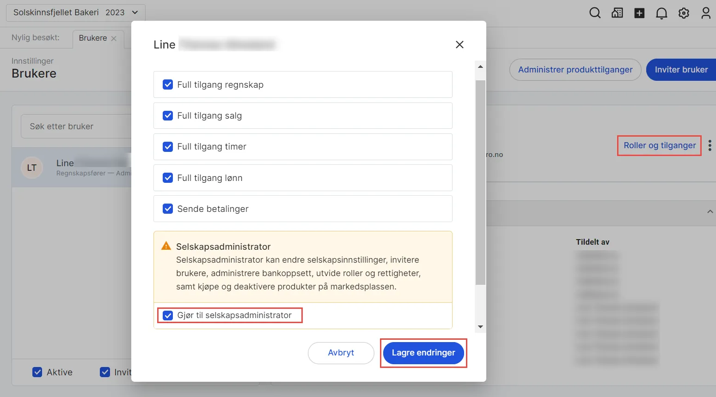
Task: Click the company/building icon in the header
Action: pyautogui.click(x=617, y=13)
